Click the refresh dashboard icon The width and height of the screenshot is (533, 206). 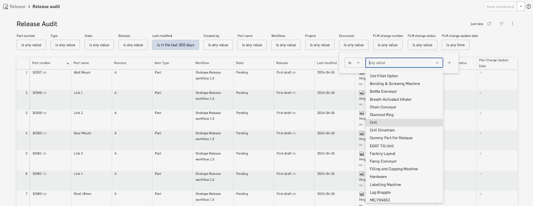coord(489,24)
